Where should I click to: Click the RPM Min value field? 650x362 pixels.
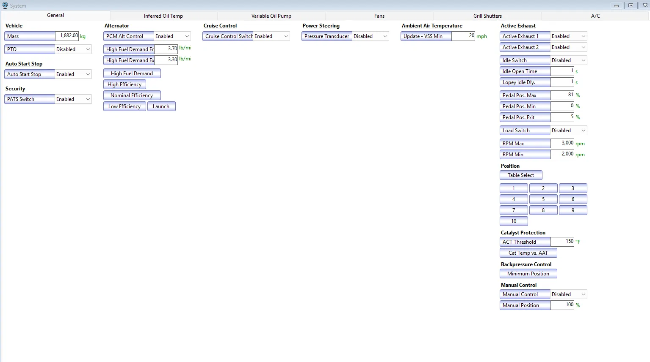coord(562,154)
